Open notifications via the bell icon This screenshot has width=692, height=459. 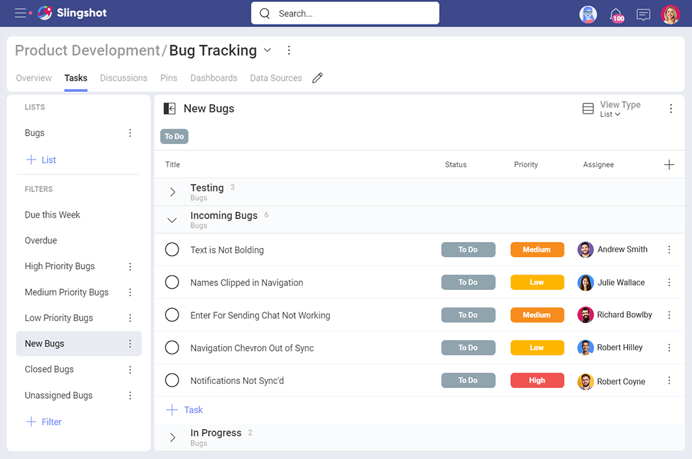[616, 14]
